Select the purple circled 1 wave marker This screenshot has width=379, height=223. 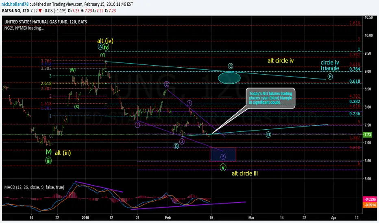137,125
